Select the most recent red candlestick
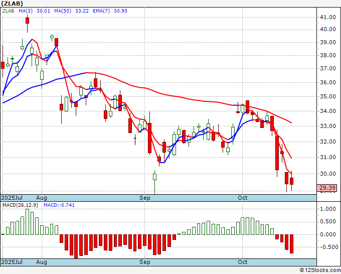 click(291, 181)
